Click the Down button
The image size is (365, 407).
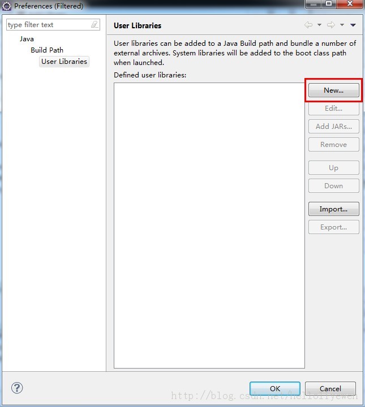pyautogui.click(x=333, y=186)
